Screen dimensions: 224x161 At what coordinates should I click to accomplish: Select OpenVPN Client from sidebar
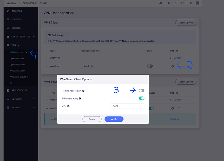[x=17, y=58]
